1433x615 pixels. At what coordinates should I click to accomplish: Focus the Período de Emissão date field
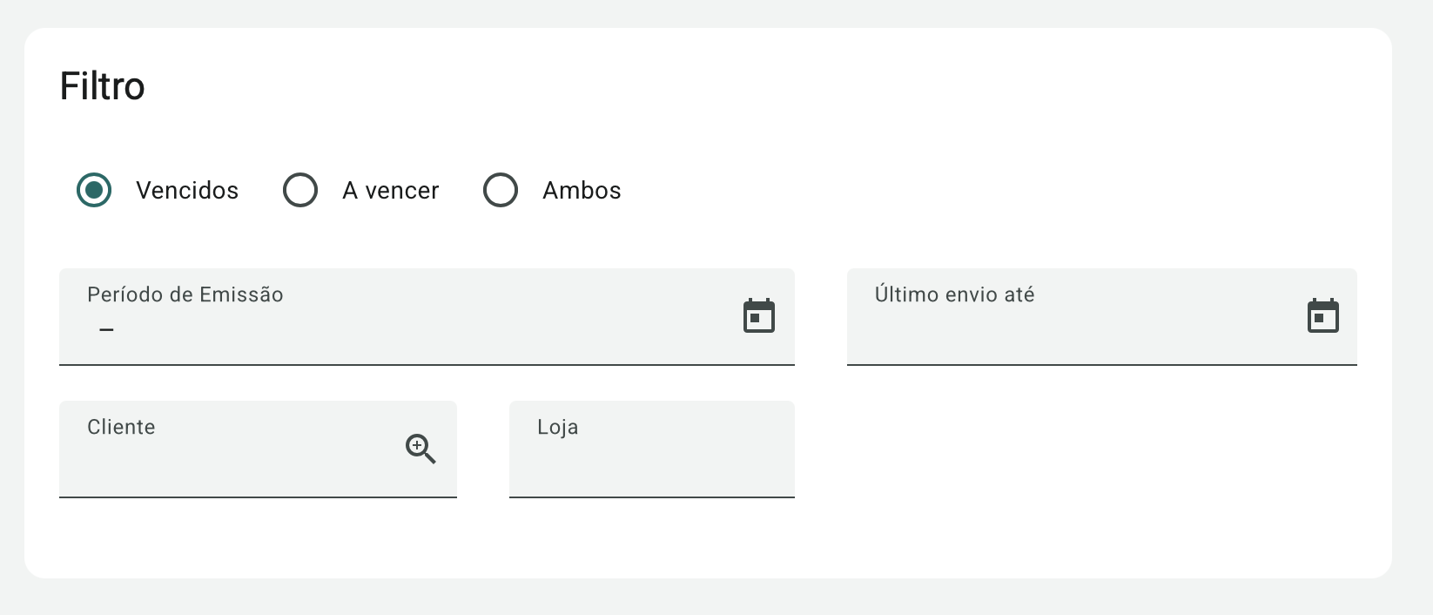[392, 331]
